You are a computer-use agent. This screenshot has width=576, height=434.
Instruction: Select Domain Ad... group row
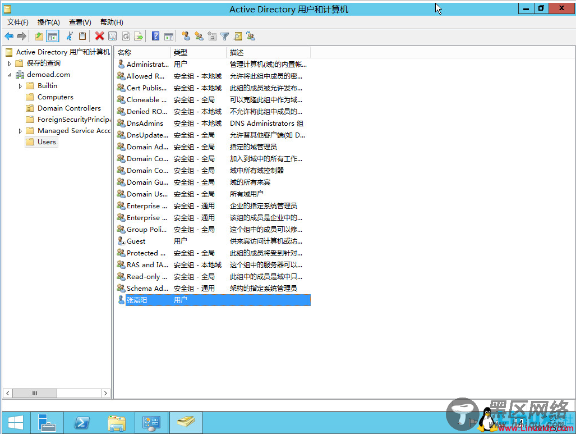pyautogui.click(x=213, y=147)
